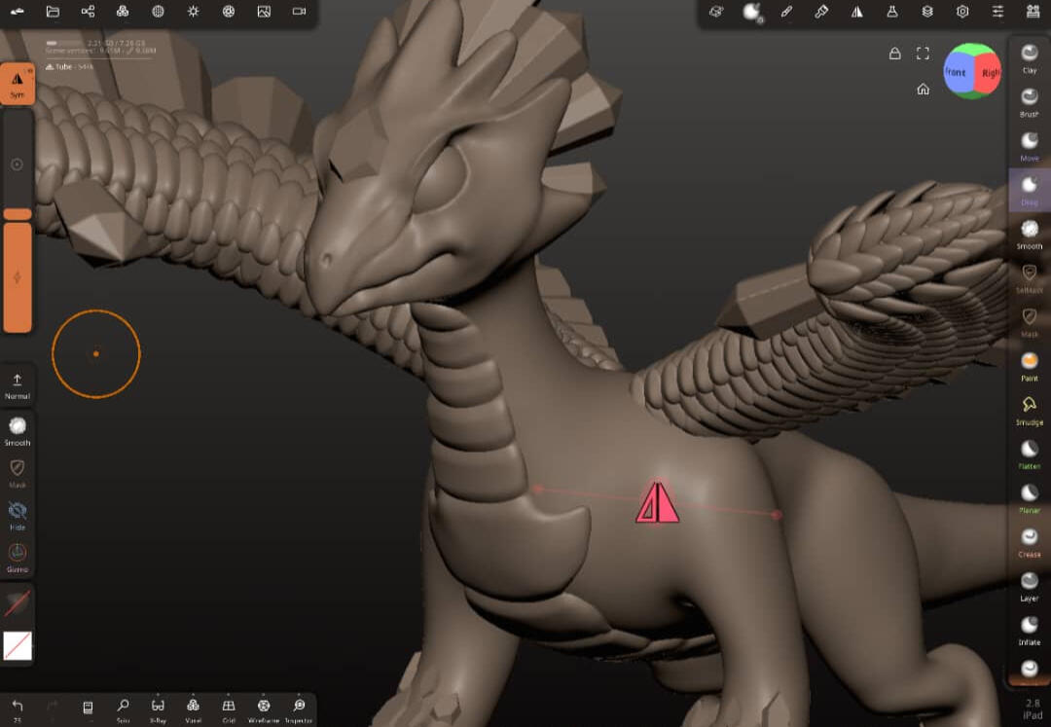
Task: Choose the Flatten tool
Action: [x=1029, y=454]
